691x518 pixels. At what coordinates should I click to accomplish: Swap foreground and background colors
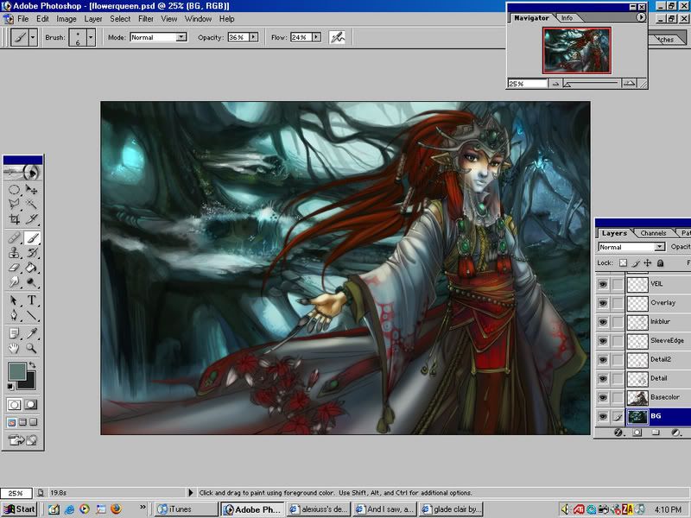click(x=32, y=364)
